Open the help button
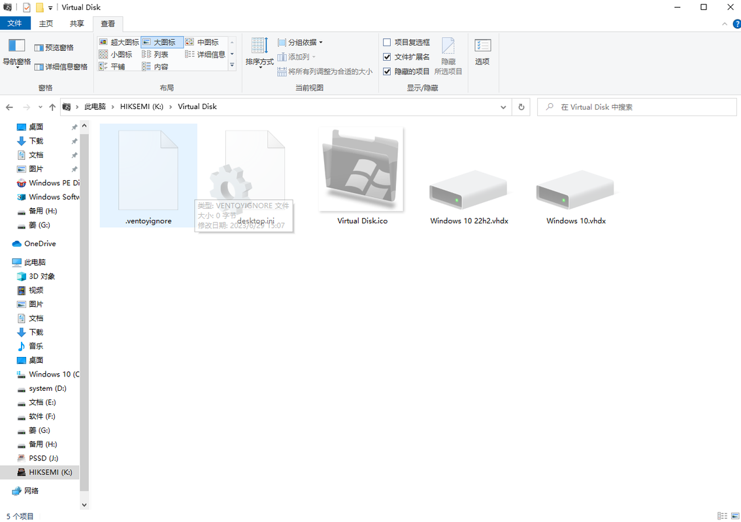The width and height of the screenshot is (741, 522). click(x=736, y=23)
